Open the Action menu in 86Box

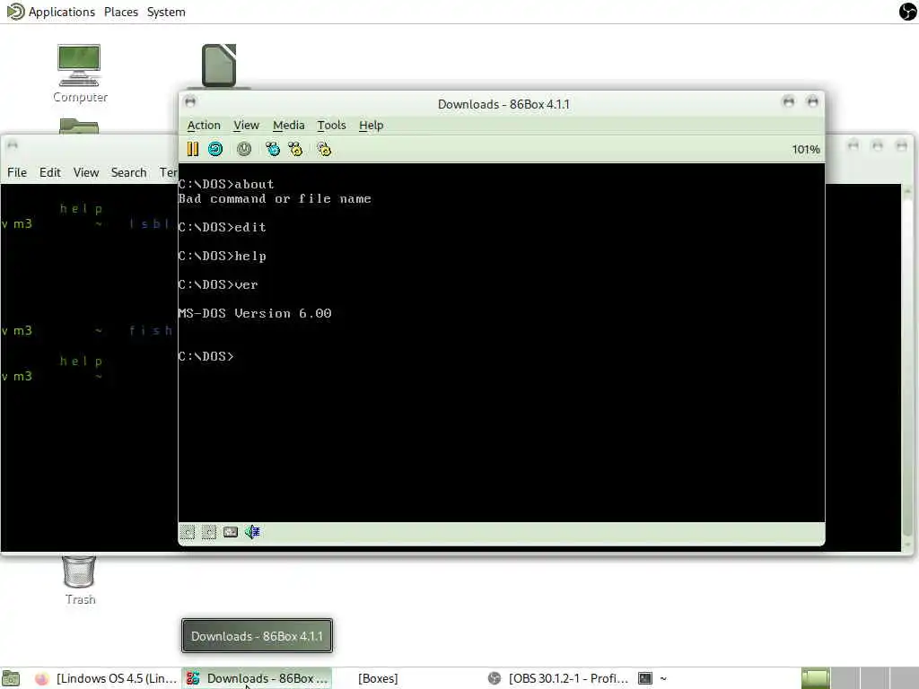point(204,126)
